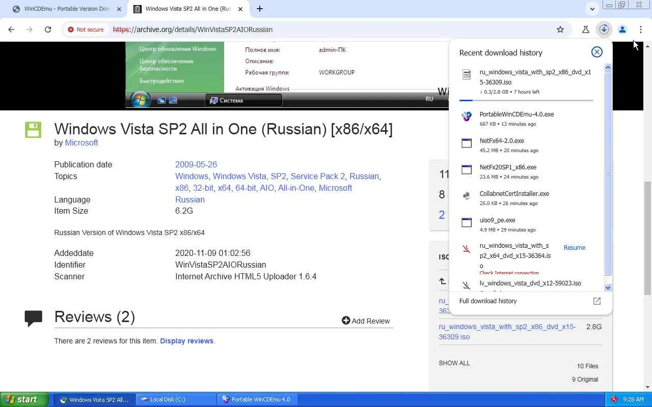Click the archive.org address bar

coord(331,30)
